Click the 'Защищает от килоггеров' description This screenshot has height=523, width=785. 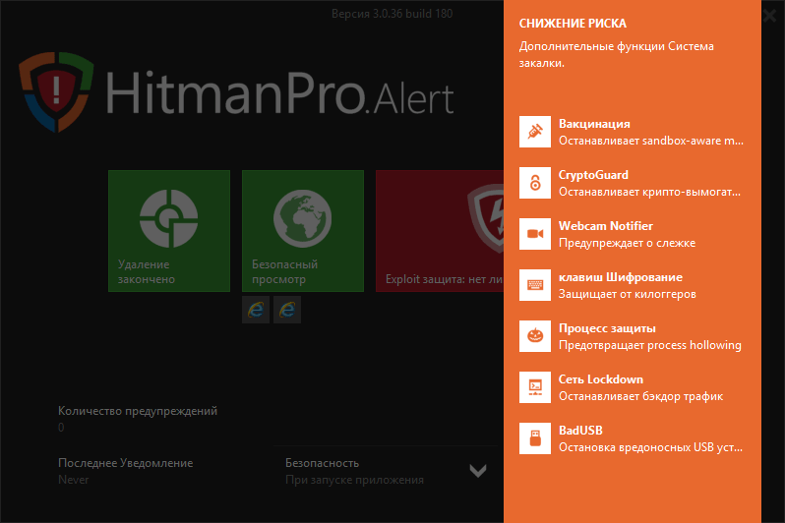coord(627,294)
